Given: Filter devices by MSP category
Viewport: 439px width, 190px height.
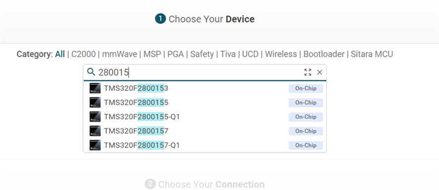Looking at the screenshot, I should [x=152, y=54].
